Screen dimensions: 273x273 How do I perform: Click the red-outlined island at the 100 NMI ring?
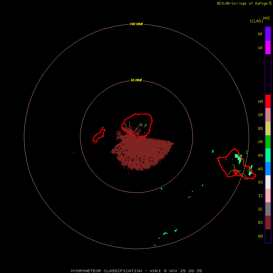pos(236,164)
